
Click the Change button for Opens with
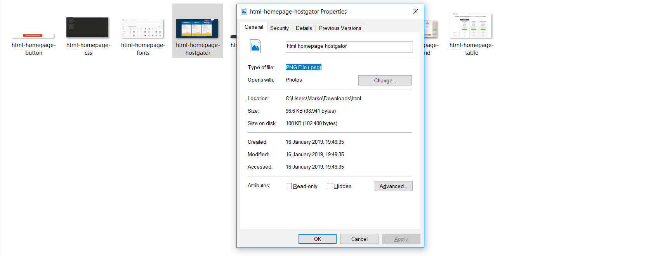pyautogui.click(x=385, y=80)
